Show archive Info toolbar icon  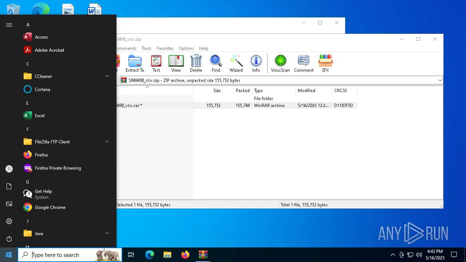tap(256, 63)
